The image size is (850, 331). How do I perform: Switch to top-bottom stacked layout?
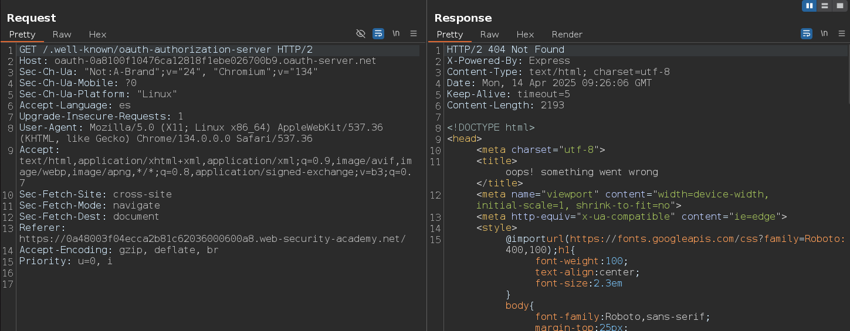825,6
